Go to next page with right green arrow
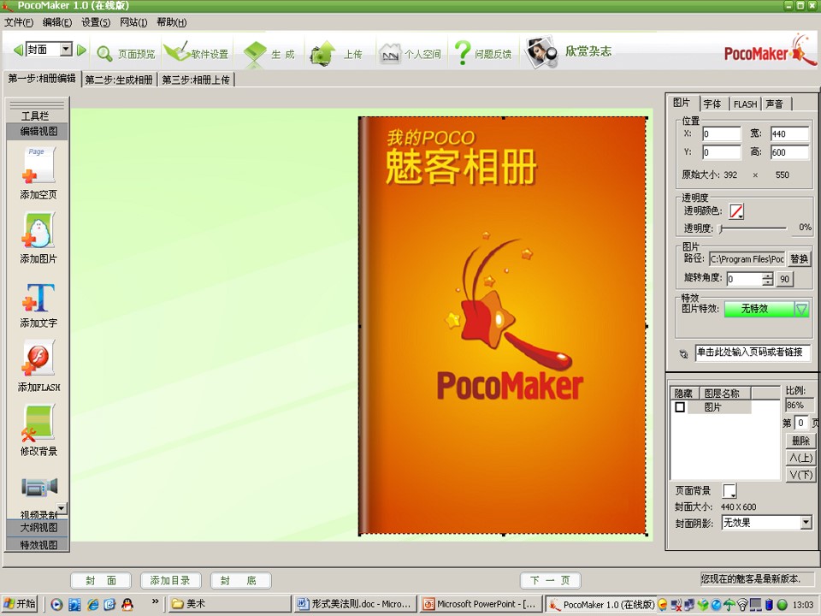 pos(81,50)
